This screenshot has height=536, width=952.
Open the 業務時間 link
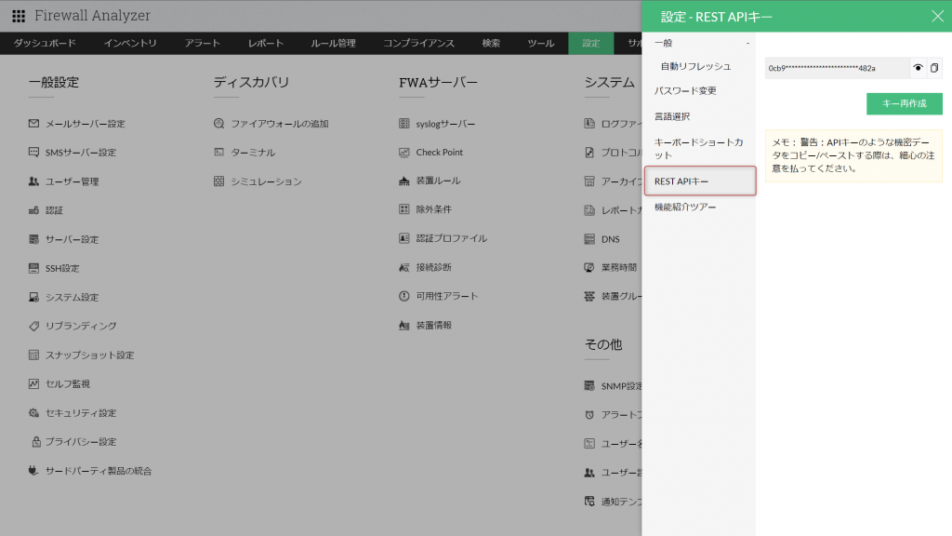618,267
